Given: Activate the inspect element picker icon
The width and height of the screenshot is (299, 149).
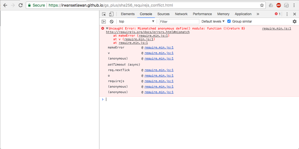Looking at the screenshot, I should [104, 14].
